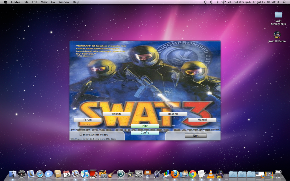Launch GarageBand from the Dock
The height and width of the screenshot is (181, 290).
(x=112, y=174)
